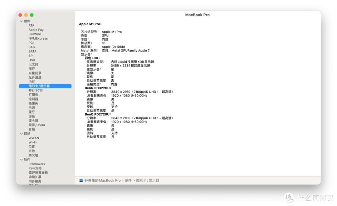Collapse the 硬件 section in the sidebar
This screenshot has height=206, width=337.
coord(21,21)
